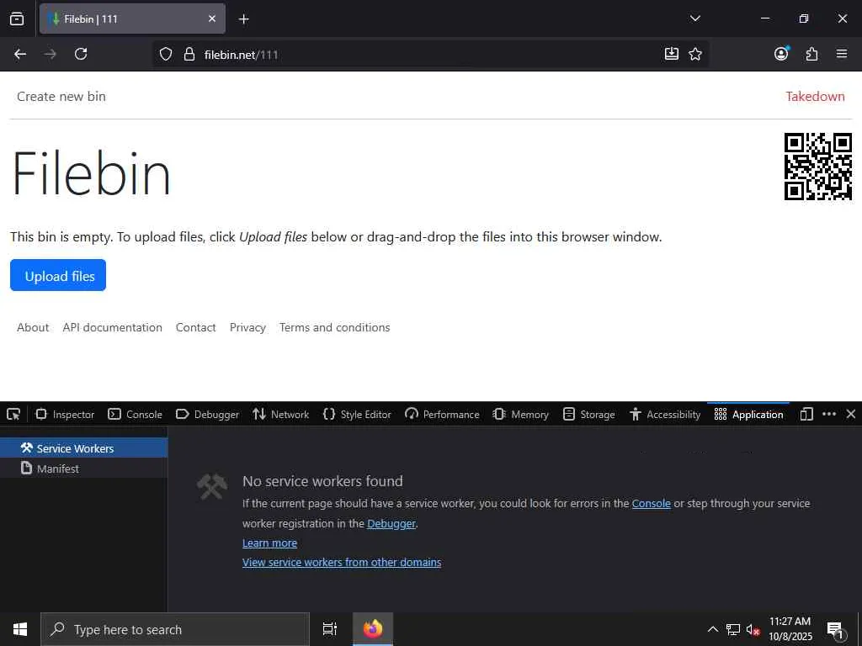Activate the element picker tool in DevTools
The width and height of the screenshot is (862, 646).
tap(13, 414)
